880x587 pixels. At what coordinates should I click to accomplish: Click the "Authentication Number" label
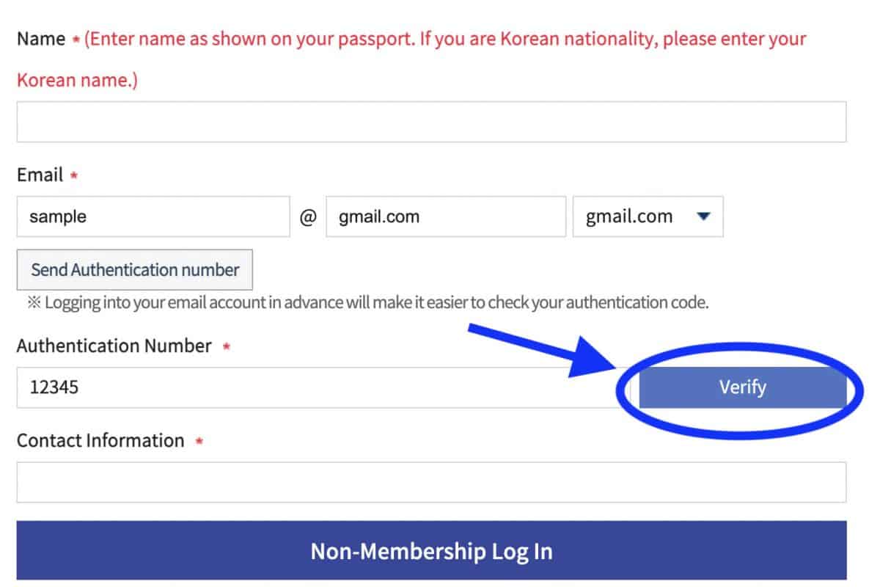(x=114, y=346)
